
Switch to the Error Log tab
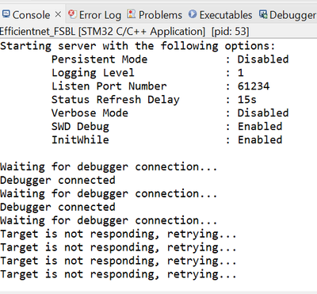coord(94,15)
